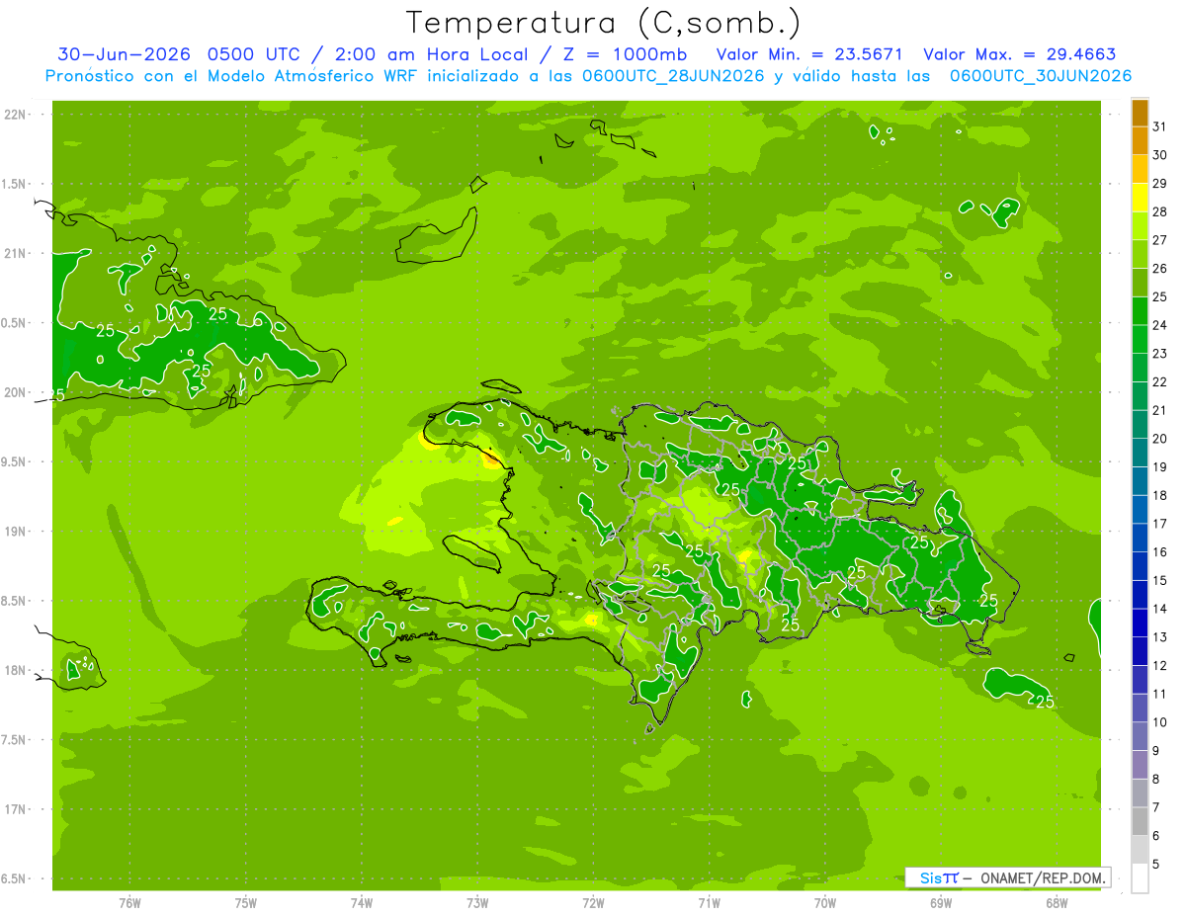Click the "70W" longitude axis label

tap(825, 903)
